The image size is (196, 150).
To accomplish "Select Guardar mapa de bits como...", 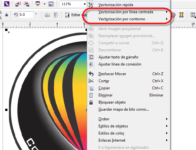I will click(x=129, y=109).
